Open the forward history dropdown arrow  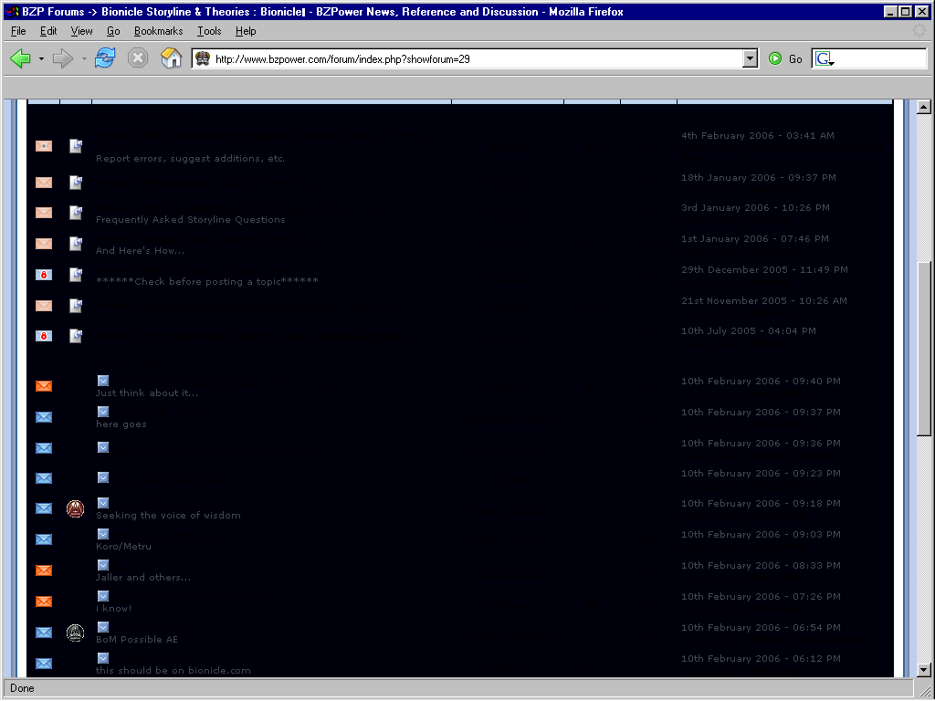pos(84,58)
